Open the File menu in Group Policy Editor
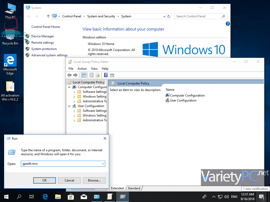This screenshot has width=270, height=202. pyautogui.click(x=71, y=69)
